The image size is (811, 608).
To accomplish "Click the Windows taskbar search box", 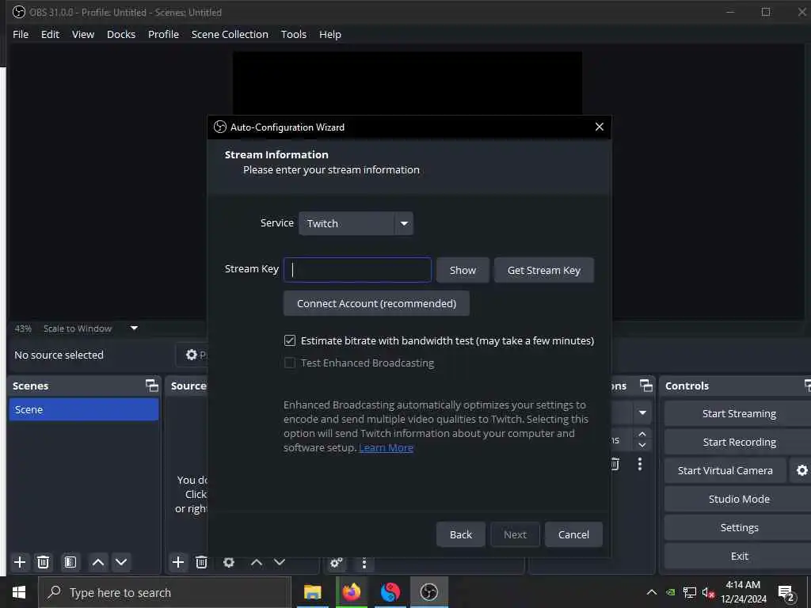I will pyautogui.click(x=165, y=592).
